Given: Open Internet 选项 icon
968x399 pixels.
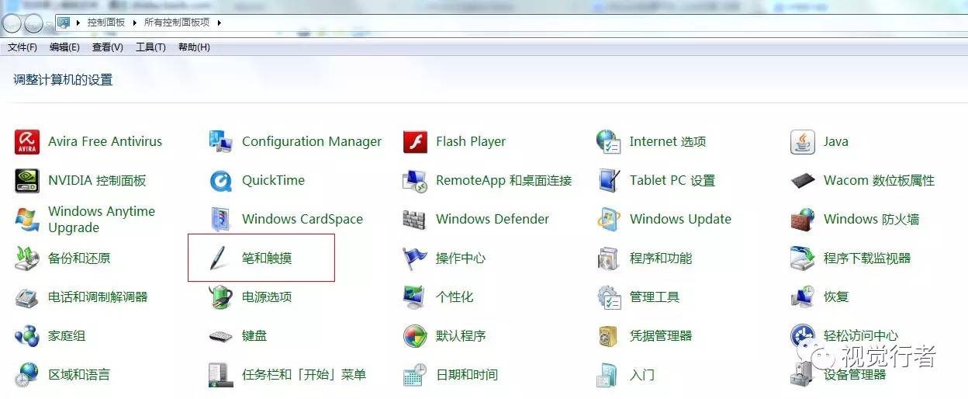Looking at the screenshot, I should tap(608, 141).
